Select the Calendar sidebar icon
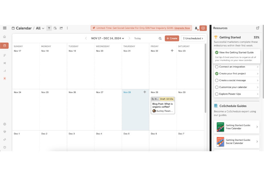Image resolution: width=264 pixels, height=176 pixels. pyautogui.click(x=4, y=45)
